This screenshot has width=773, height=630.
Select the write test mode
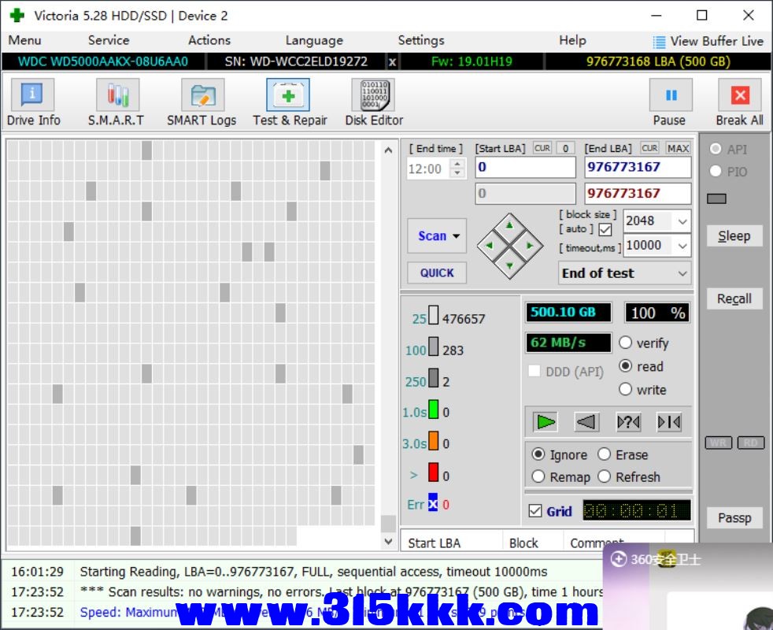click(625, 389)
